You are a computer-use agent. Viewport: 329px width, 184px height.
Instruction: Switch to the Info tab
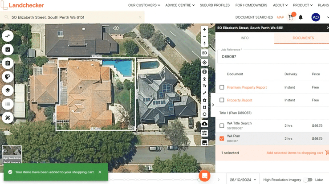pyautogui.click(x=245, y=38)
